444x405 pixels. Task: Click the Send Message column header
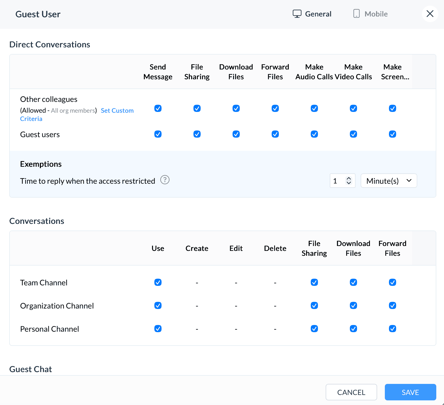pyautogui.click(x=158, y=72)
